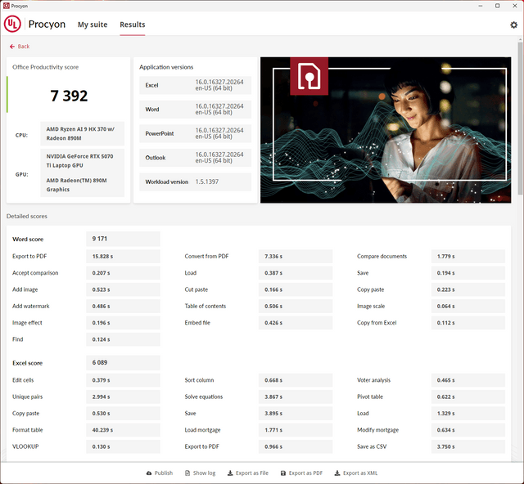Click Add image value 0.523 s
Viewport: 524px width, 484px height.
(123, 289)
